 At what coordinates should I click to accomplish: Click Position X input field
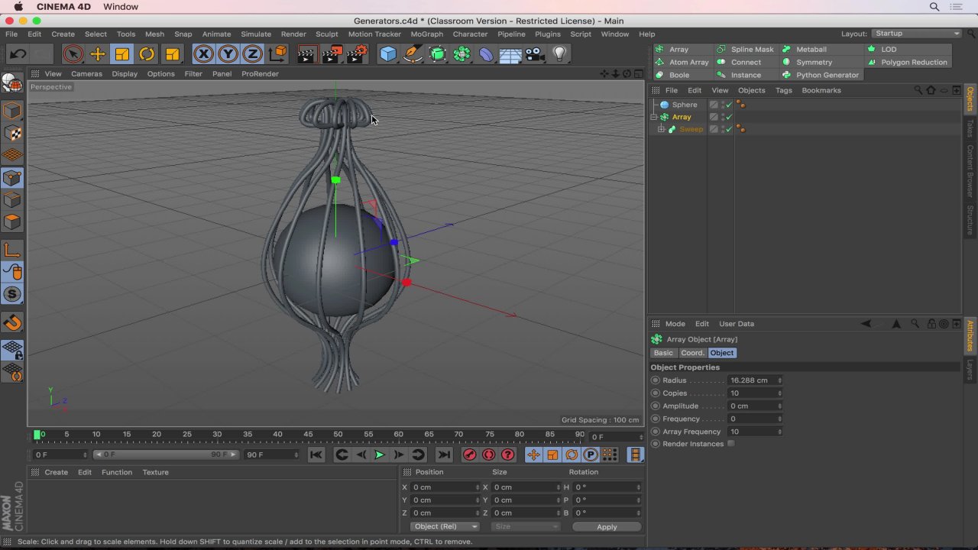click(445, 487)
